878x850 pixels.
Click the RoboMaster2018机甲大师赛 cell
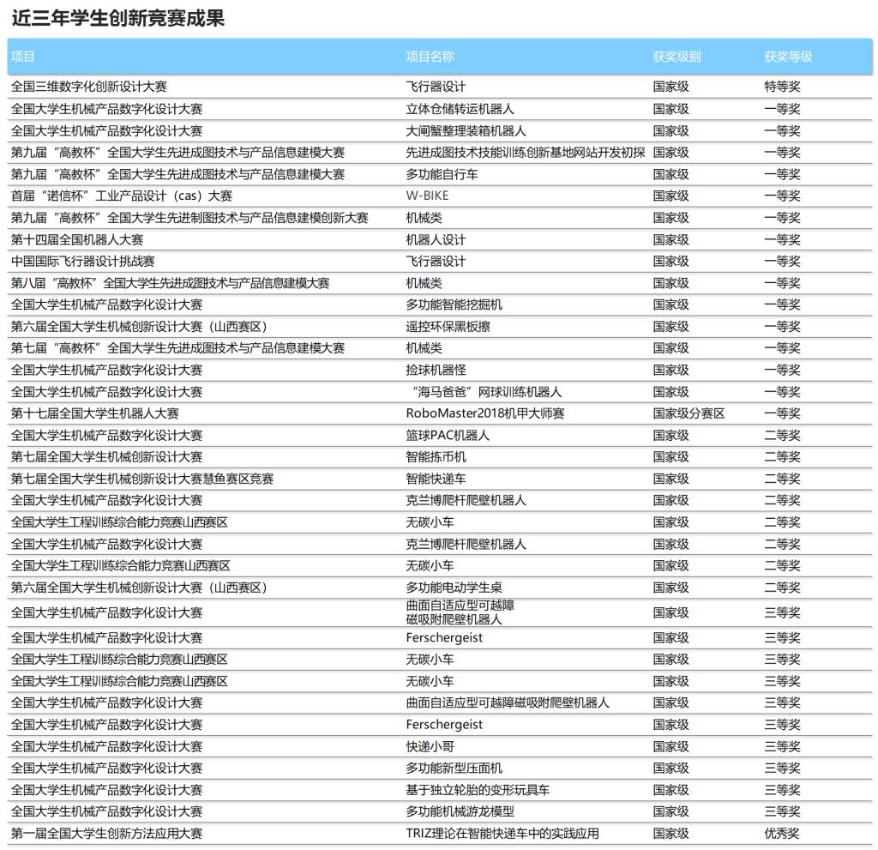[485, 413]
